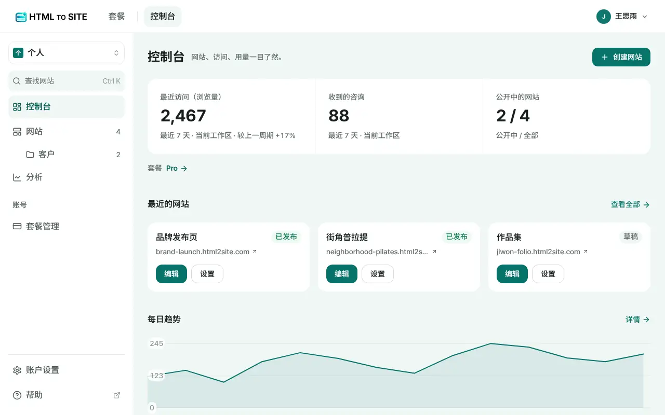Select 控制台 in the sidebar
Screen dimensions: 665x415
pyautogui.click(x=66, y=107)
